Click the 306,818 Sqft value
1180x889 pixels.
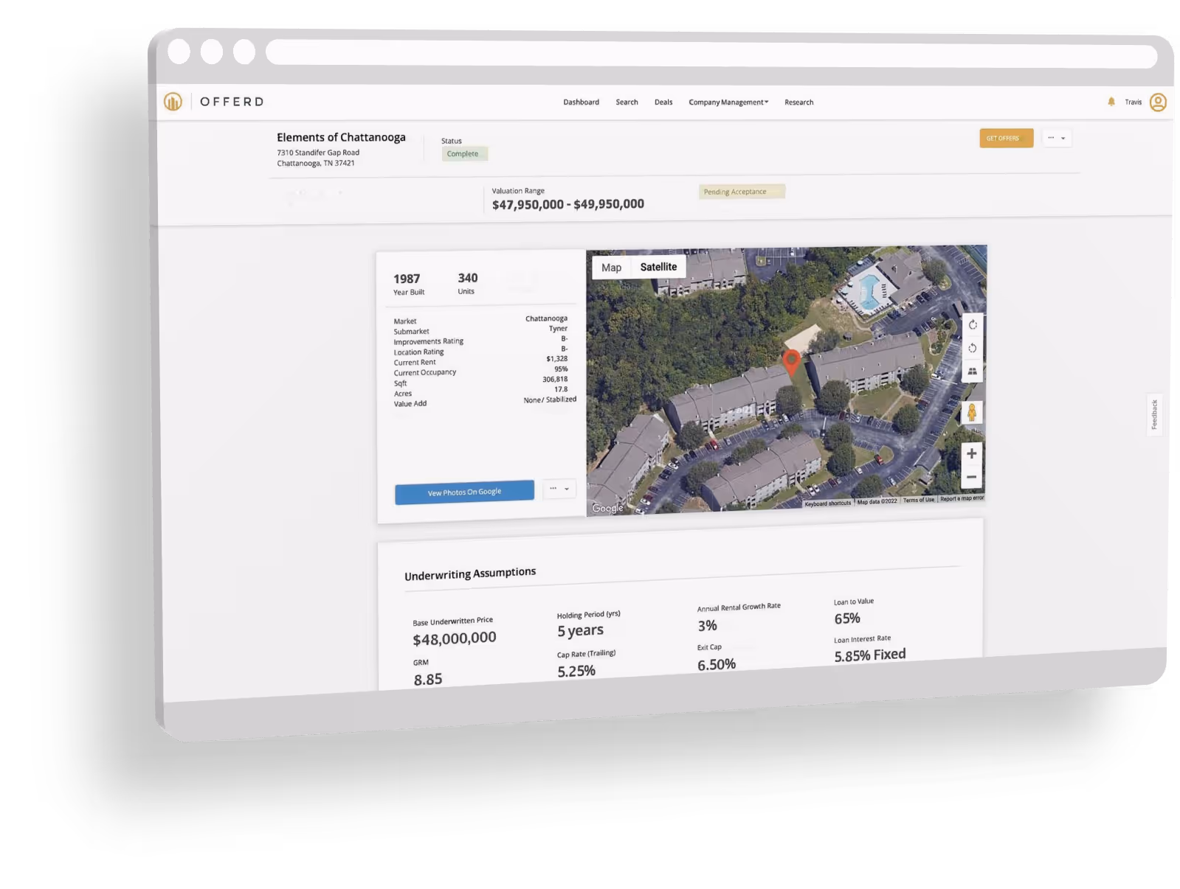pyautogui.click(x=555, y=380)
